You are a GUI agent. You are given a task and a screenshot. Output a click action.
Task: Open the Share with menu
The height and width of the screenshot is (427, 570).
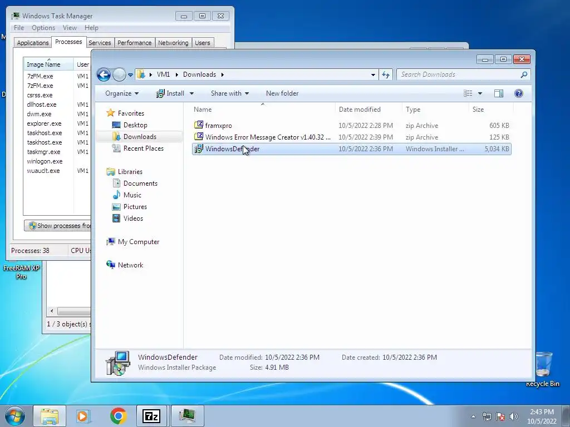(230, 93)
